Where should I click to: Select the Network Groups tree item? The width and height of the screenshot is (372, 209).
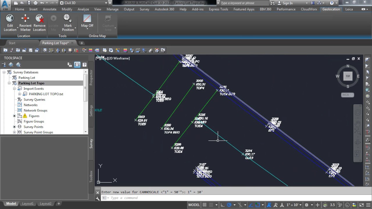click(x=35, y=111)
